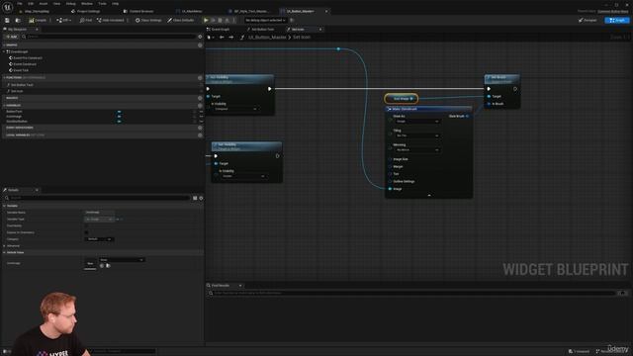
Task: Click the IconImage asset thumbnail
Action: (x=90, y=264)
